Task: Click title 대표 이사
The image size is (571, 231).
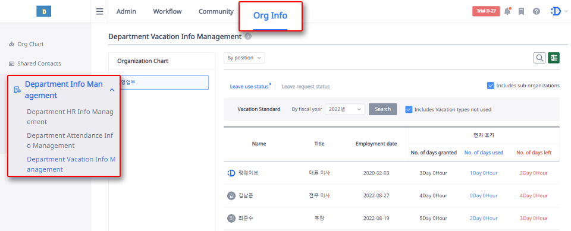Action: [x=319, y=173]
